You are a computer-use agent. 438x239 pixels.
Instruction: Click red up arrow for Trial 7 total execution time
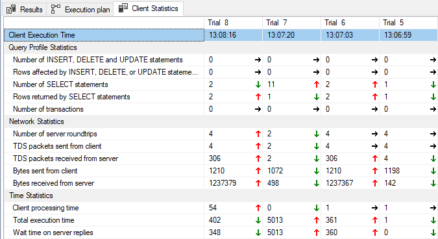[x=317, y=220]
